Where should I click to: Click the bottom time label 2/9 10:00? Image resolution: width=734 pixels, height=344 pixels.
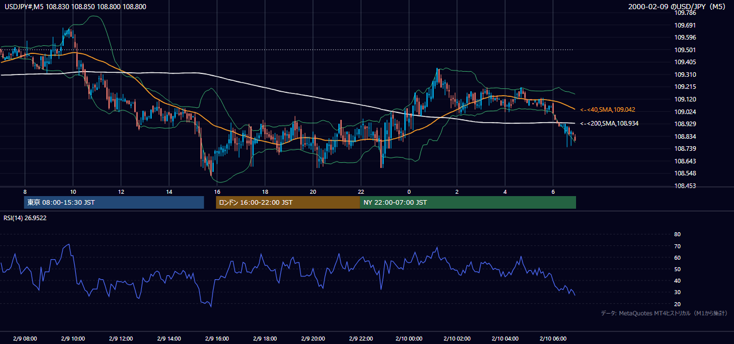pos(73,339)
